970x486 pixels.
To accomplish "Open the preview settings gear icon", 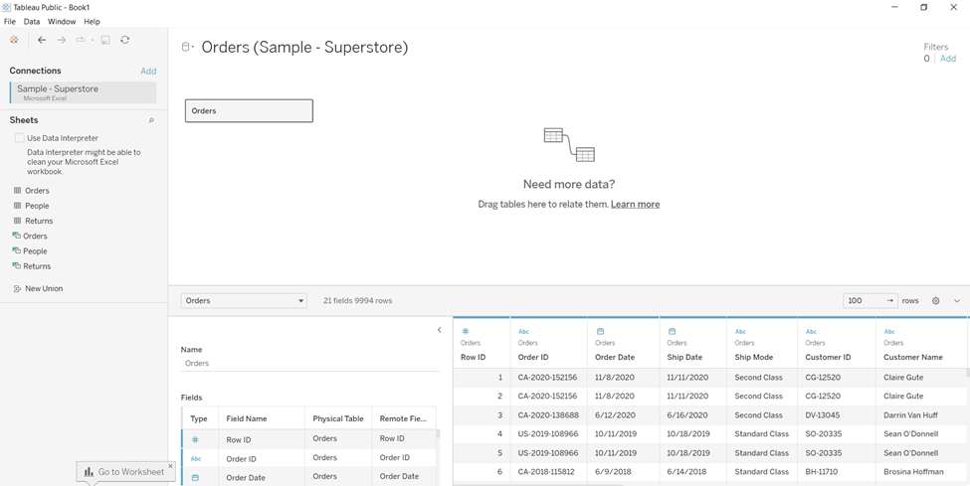I will (x=936, y=300).
